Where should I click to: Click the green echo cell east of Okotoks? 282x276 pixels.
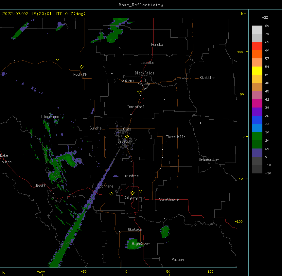point(165,232)
